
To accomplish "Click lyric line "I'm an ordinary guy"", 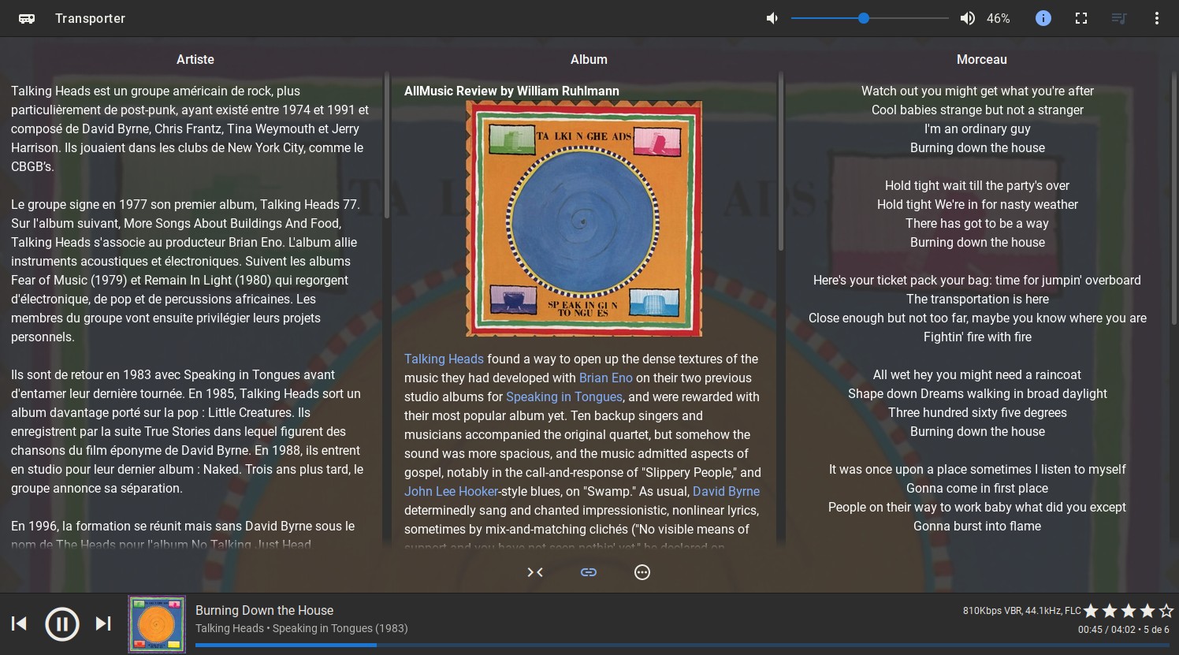I will pyautogui.click(x=977, y=128).
